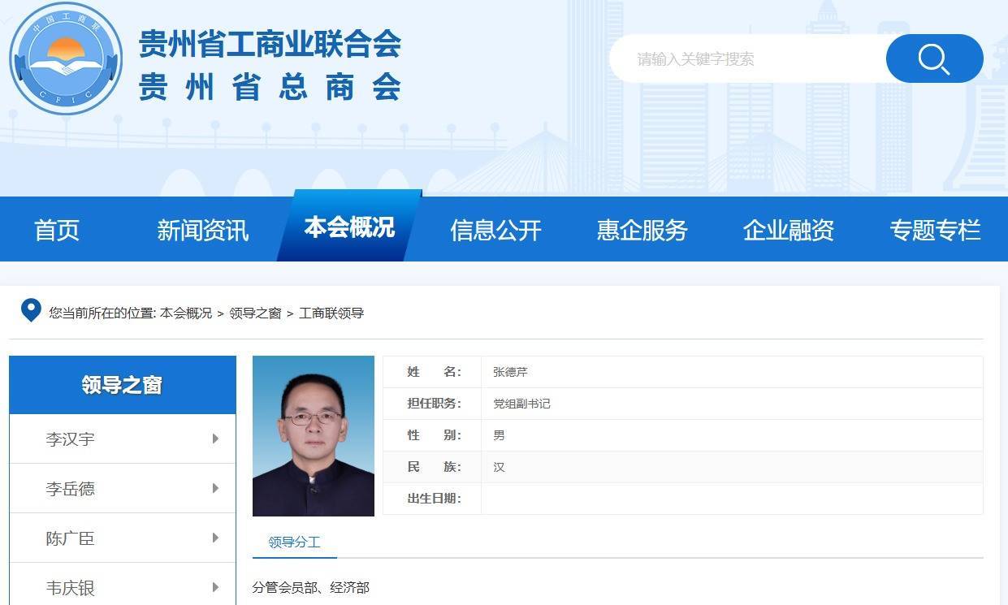Open the 专题专栏 menu item
The image size is (1008, 605).
tap(935, 230)
